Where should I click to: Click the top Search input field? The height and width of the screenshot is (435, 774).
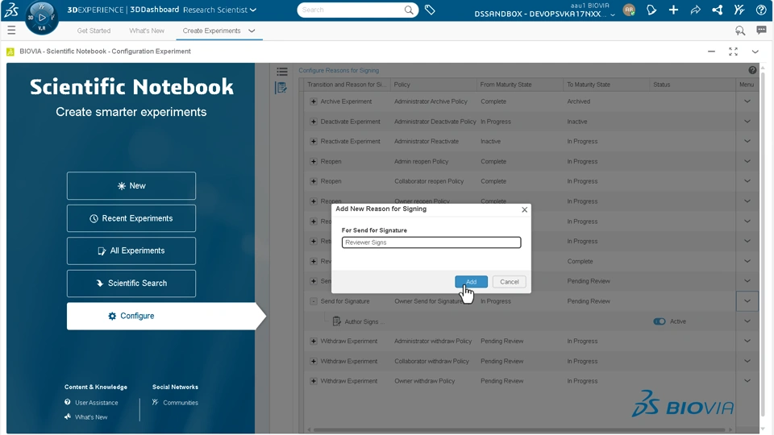point(352,10)
